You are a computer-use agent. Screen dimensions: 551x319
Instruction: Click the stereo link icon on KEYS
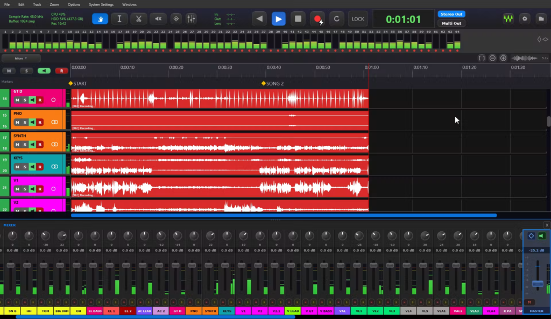(x=54, y=167)
